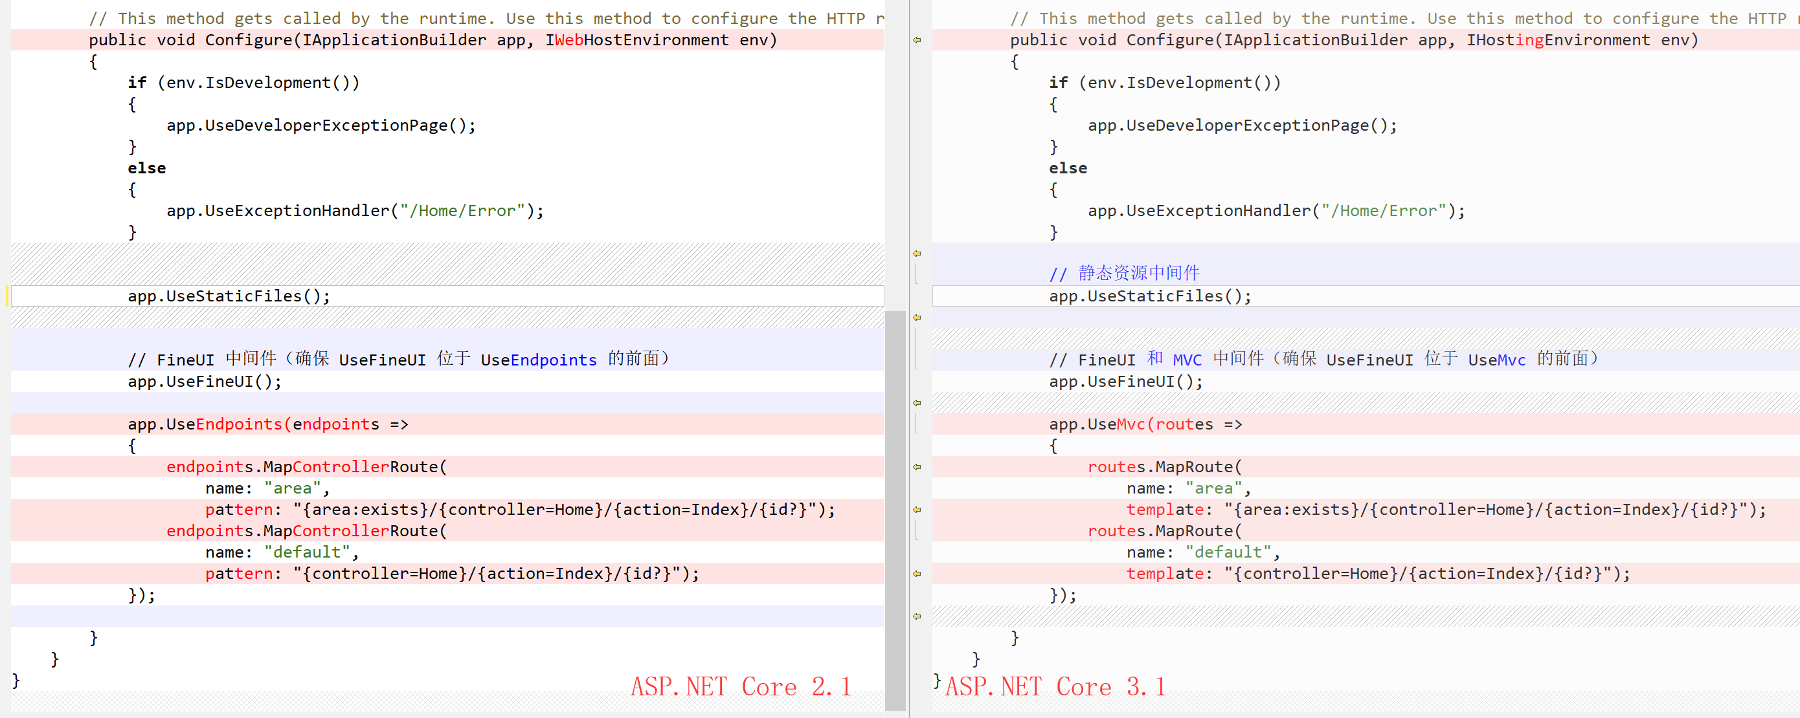Click app.UseExceptionHandler line in the left pane

pyautogui.click(x=355, y=211)
